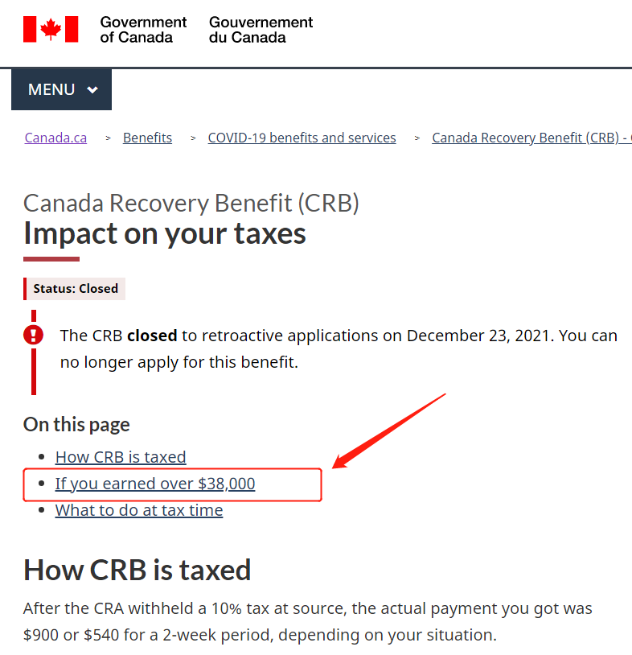Click the chevron arrow beside MENU
632x655 pixels.
pyautogui.click(x=92, y=89)
